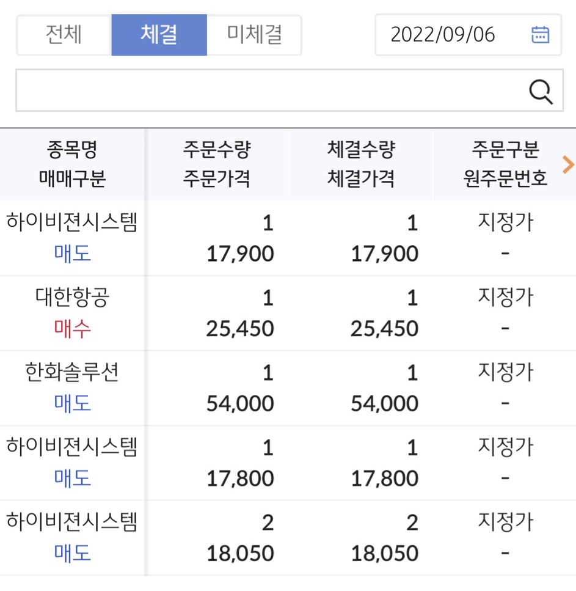Click 매도 label in the 18,050 row

pyautogui.click(x=72, y=553)
